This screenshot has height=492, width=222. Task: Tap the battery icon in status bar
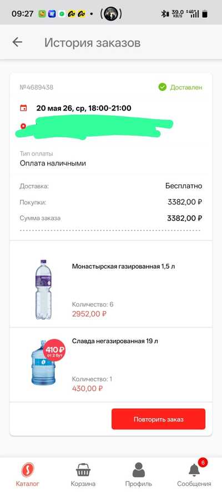(205, 14)
